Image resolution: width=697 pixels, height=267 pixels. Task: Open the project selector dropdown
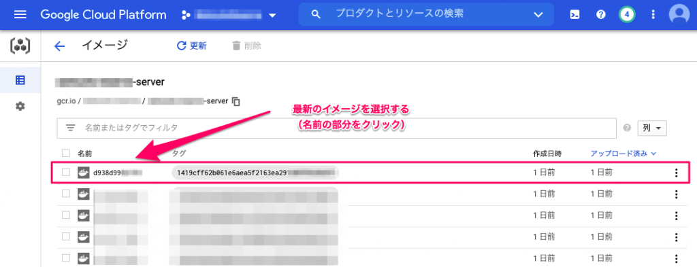(x=229, y=15)
